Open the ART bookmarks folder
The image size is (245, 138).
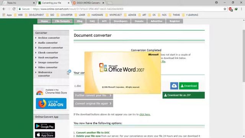142,15
